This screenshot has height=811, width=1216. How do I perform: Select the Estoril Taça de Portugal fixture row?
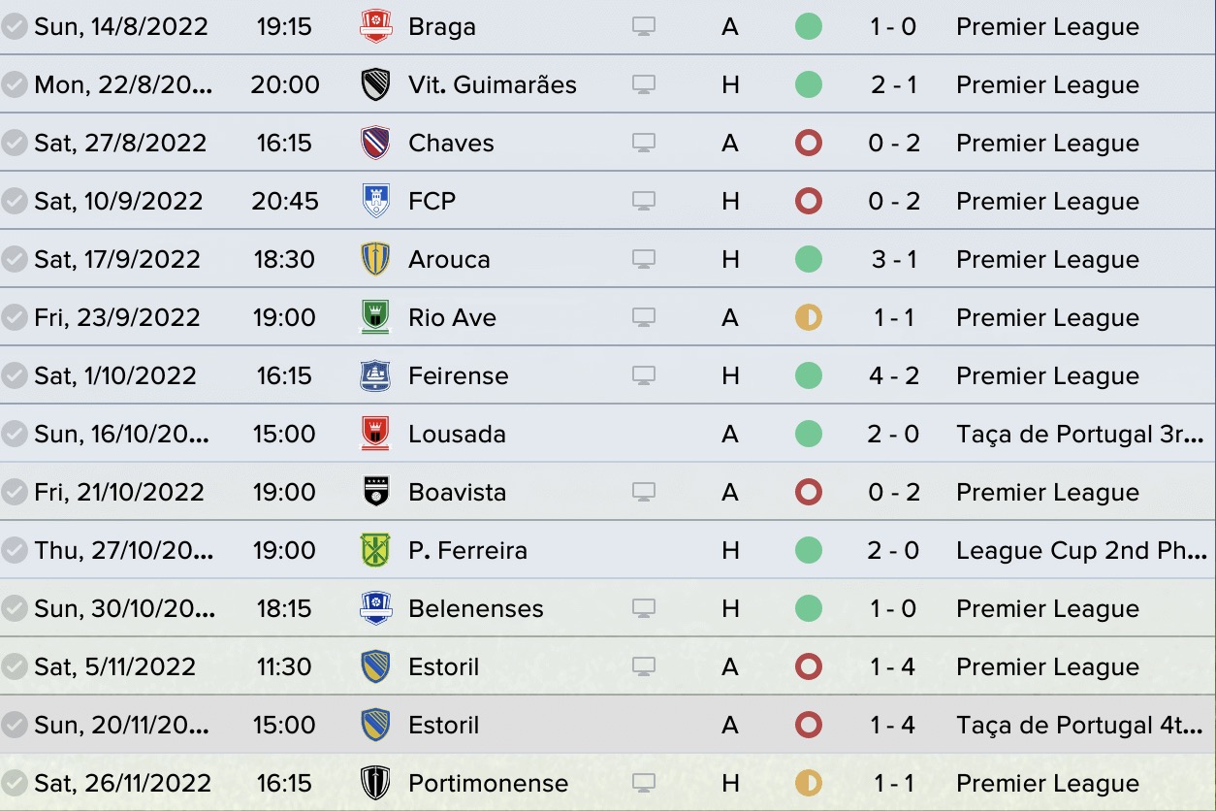(608, 725)
